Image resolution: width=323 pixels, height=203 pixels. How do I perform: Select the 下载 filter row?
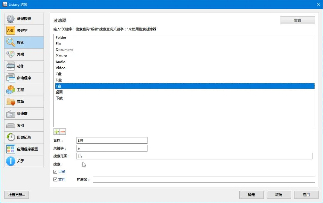pos(185,98)
